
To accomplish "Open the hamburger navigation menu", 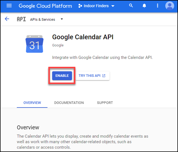I will click(x=9, y=6).
